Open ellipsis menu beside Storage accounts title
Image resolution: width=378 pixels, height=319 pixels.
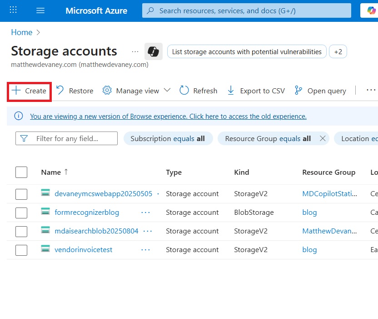pos(135,51)
